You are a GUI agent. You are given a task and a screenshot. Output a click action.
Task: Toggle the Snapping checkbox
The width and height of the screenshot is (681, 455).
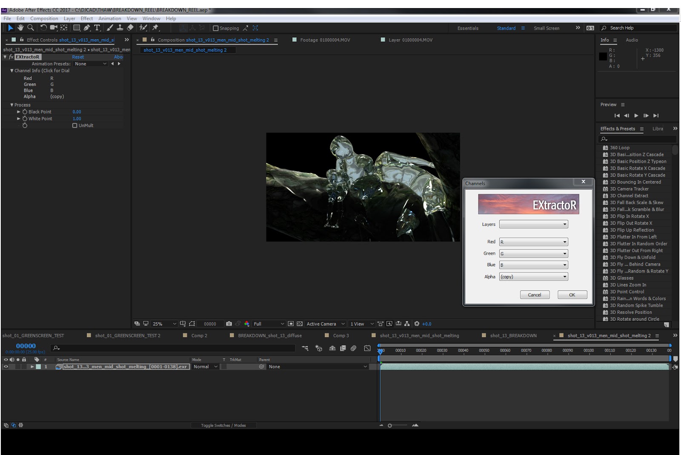point(216,28)
